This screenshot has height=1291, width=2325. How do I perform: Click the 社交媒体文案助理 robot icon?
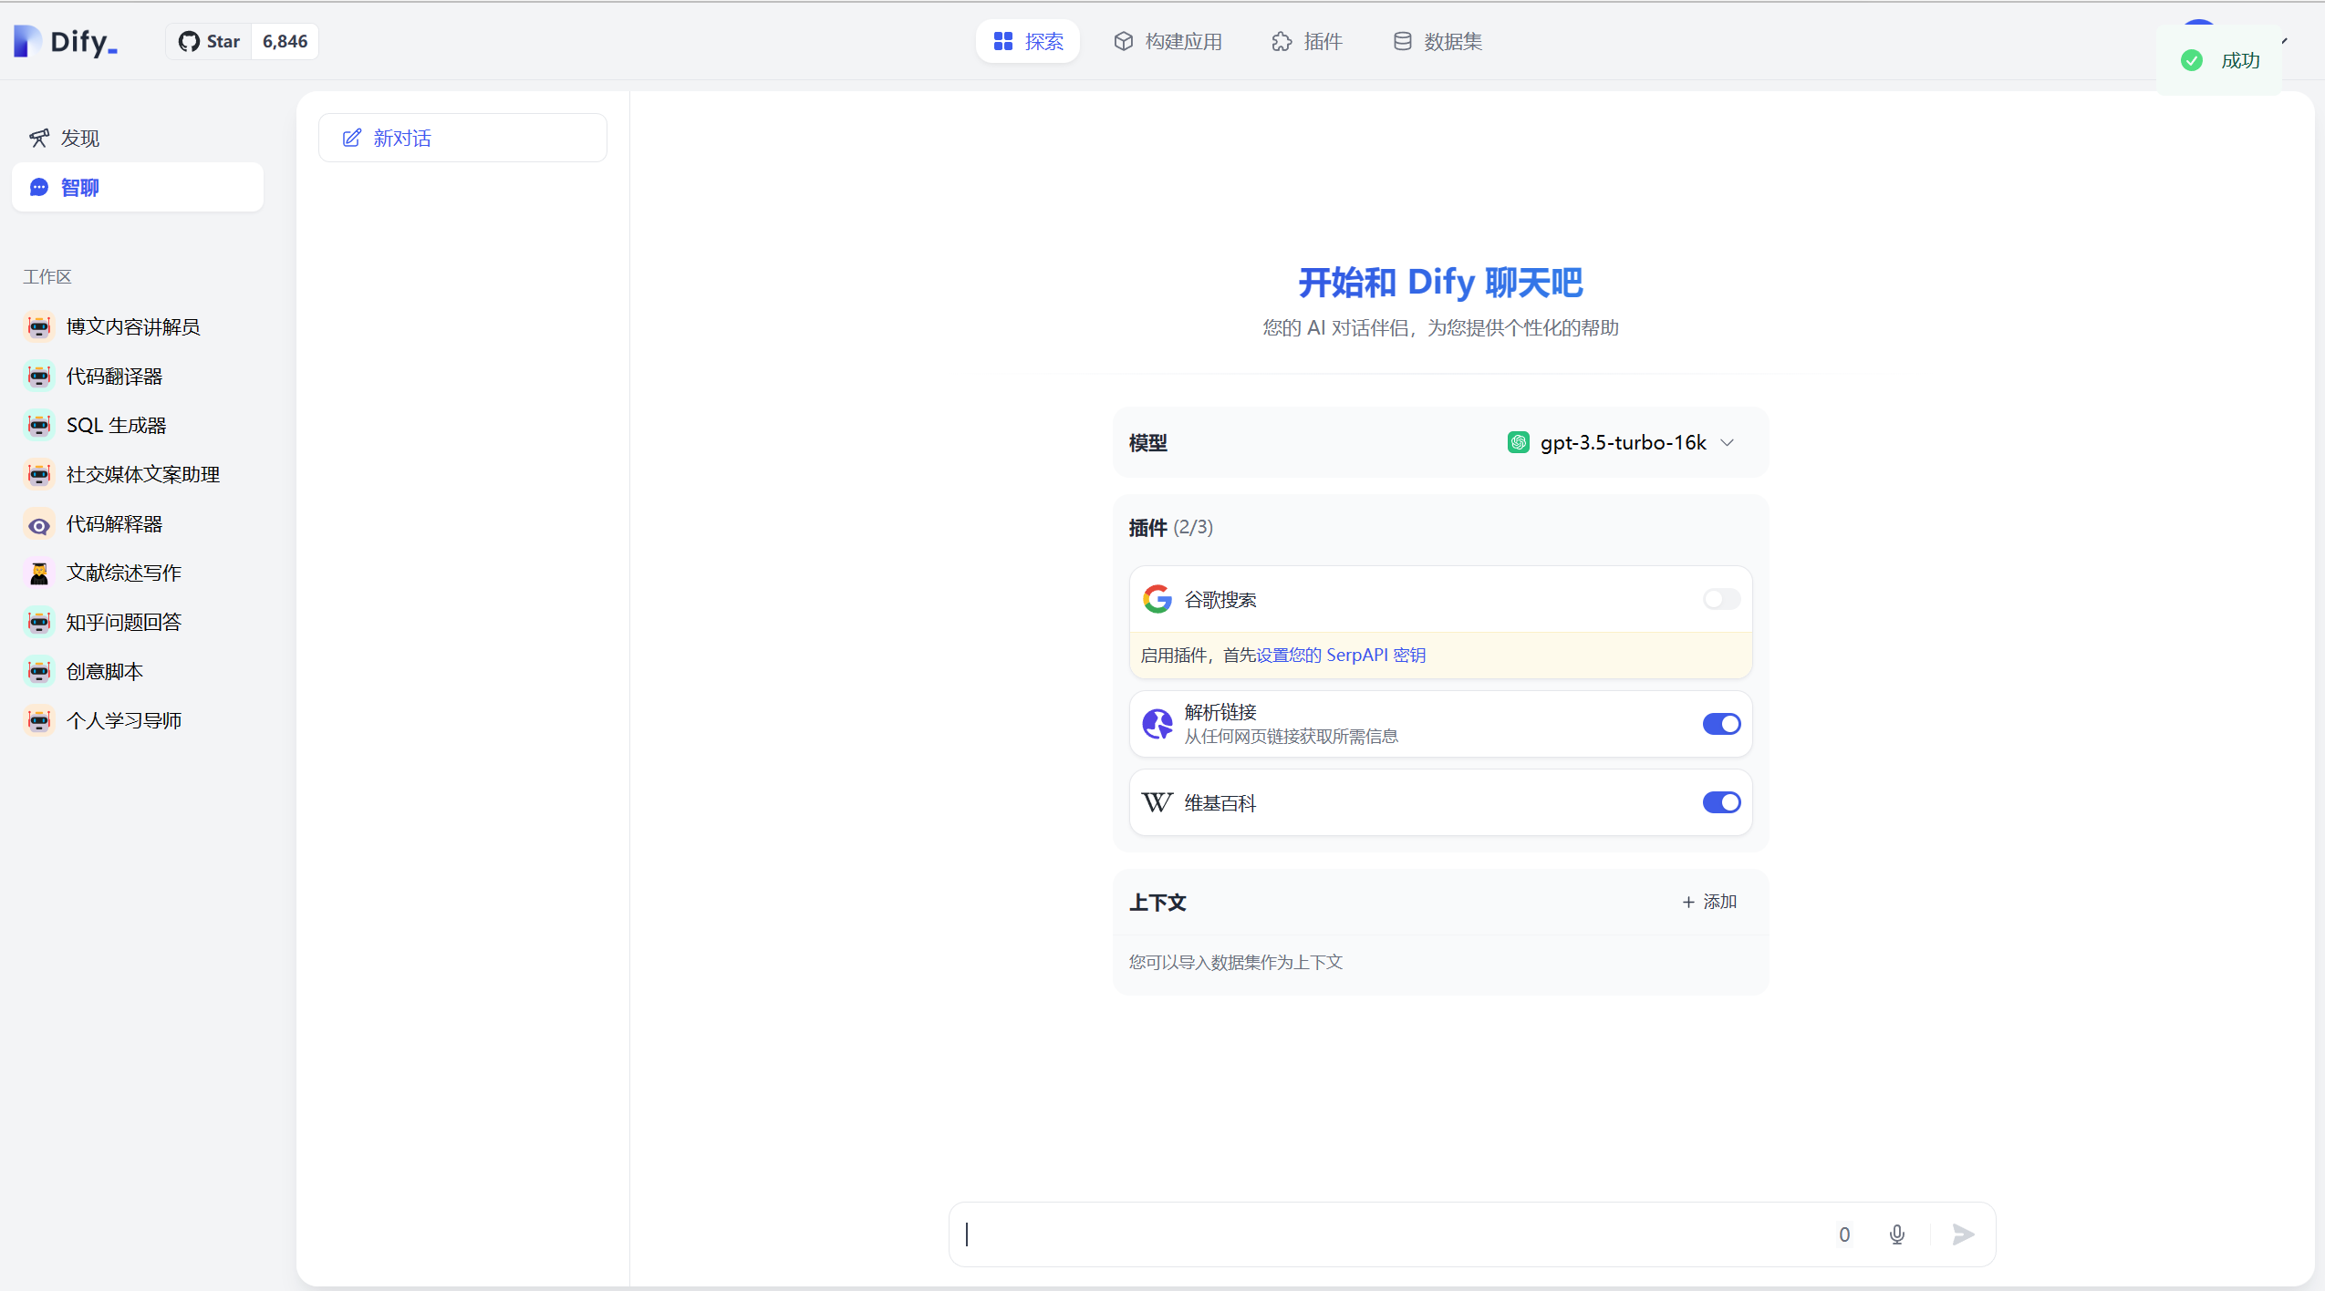click(x=38, y=474)
